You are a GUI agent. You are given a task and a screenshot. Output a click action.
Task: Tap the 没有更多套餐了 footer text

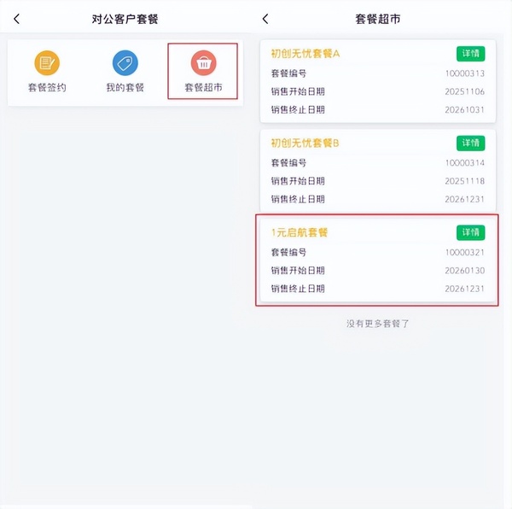click(x=378, y=324)
